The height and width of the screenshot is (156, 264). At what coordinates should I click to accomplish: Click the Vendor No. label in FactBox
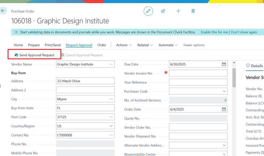click(254, 89)
